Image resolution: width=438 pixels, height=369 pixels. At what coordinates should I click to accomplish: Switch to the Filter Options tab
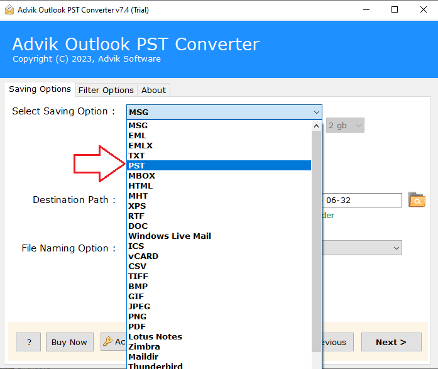tap(106, 91)
